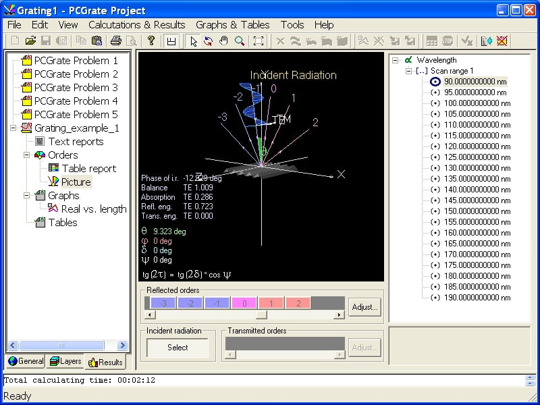Screen dimensions: 540x405
Task: Click Adjust button for Reflected orders
Action: pos(364,307)
